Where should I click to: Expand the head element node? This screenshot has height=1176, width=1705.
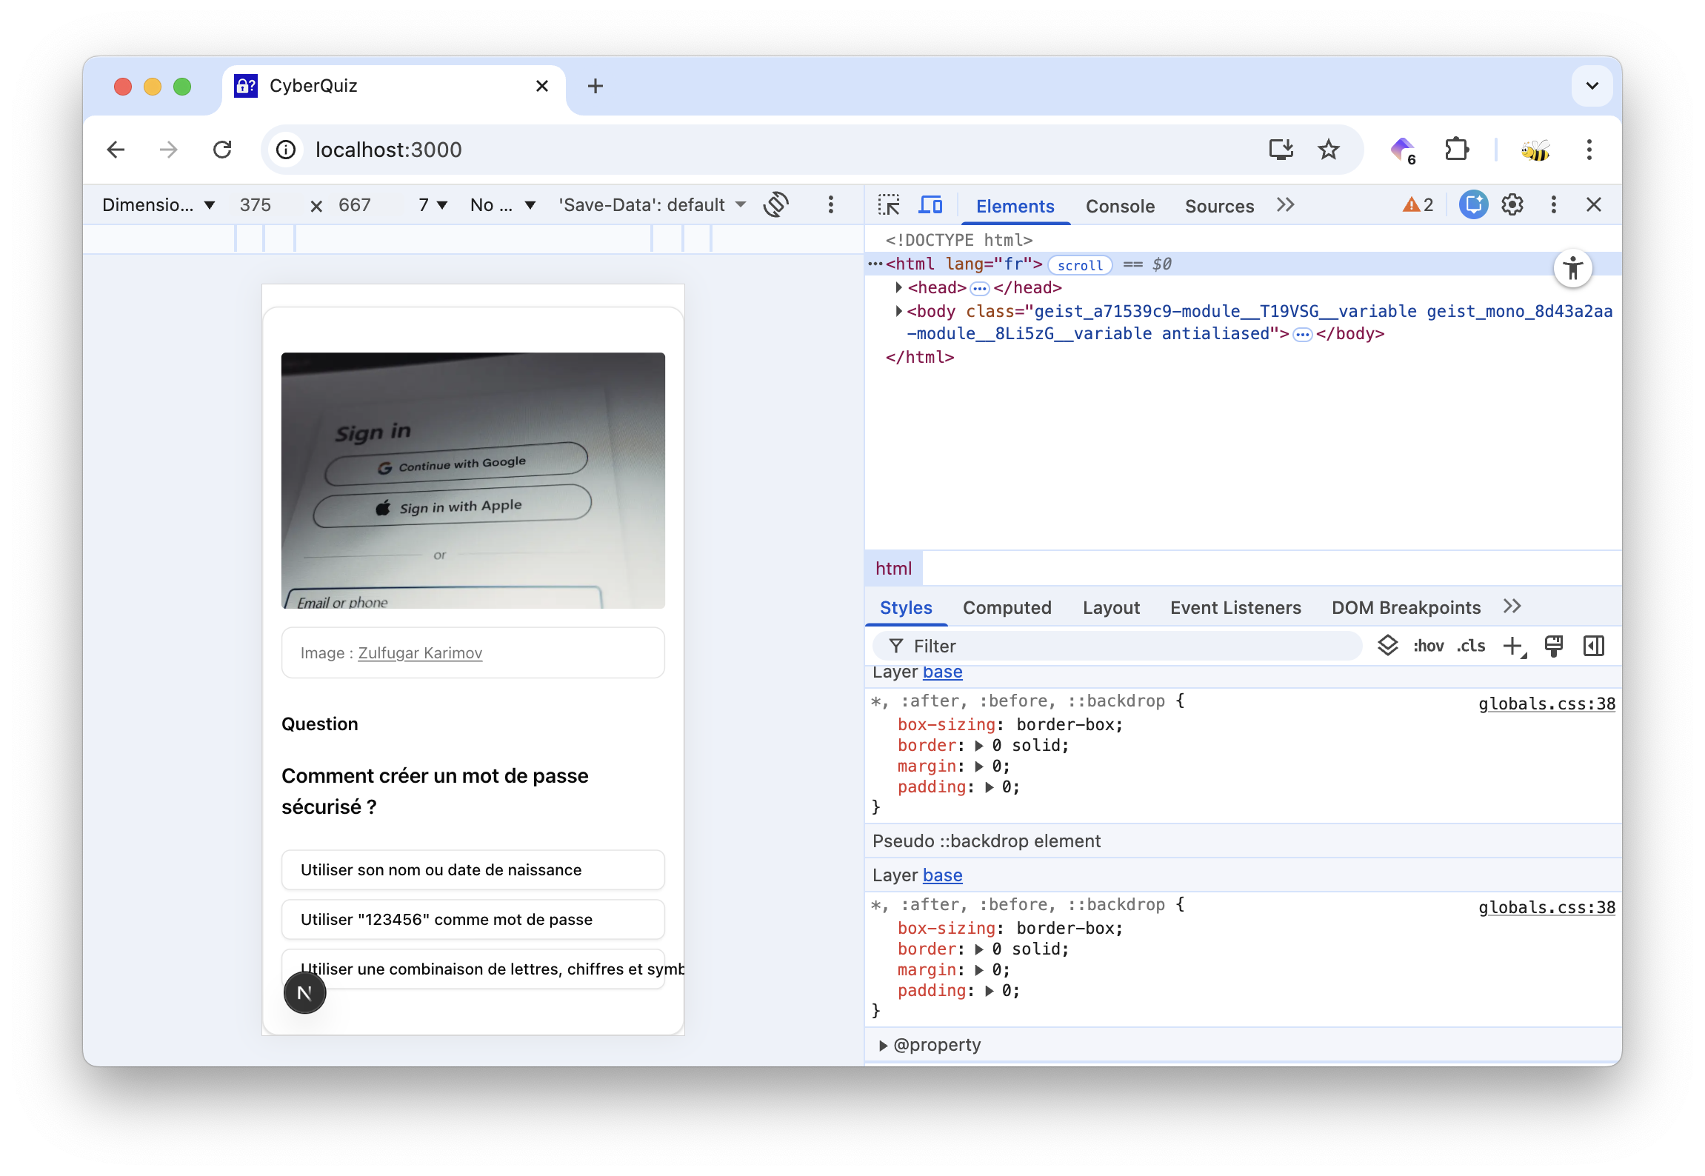[x=898, y=287]
